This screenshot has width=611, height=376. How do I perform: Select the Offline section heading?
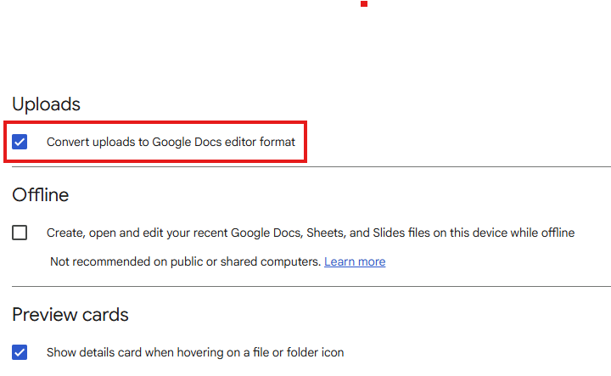pos(40,195)
